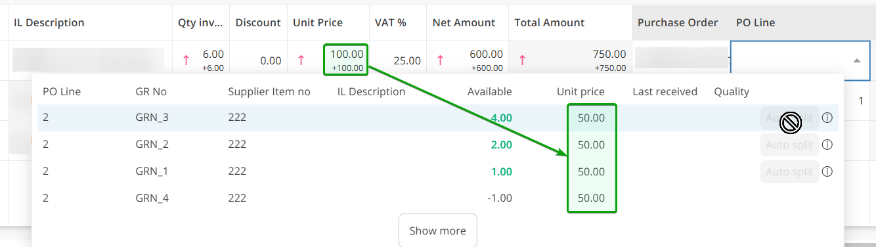Screen dimensions: 876x247
Task: Click Auto split button for GRN_2
Action: point(789,145)
